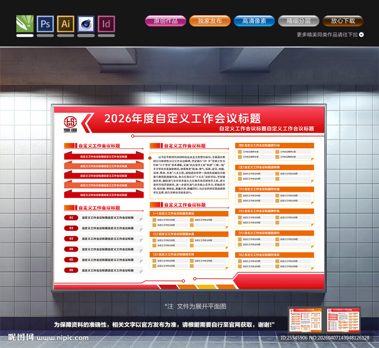Click the Cinema 4D icon
379x348 pixels.
pyautogui.click(x=86, y=24)
